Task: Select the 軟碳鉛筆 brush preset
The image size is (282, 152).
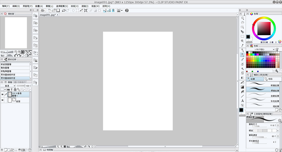Action: click(x=263, y=84)
